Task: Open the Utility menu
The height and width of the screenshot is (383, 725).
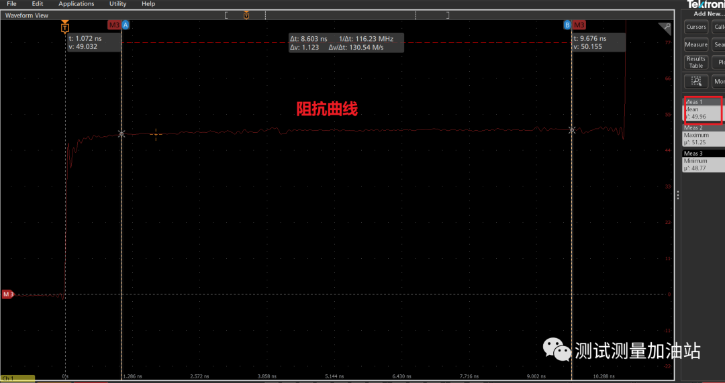Action: 118,4
